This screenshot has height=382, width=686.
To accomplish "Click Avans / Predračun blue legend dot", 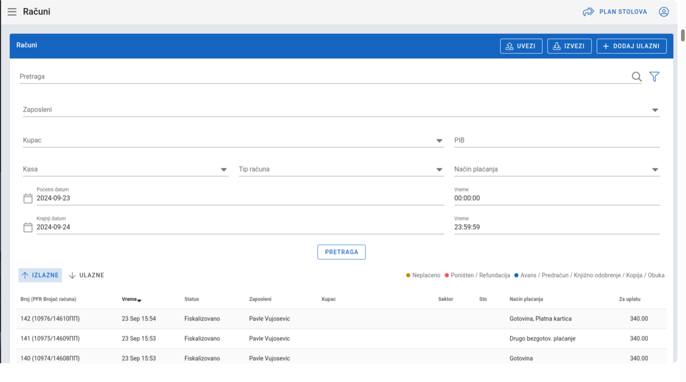I will tap(516, 275).
